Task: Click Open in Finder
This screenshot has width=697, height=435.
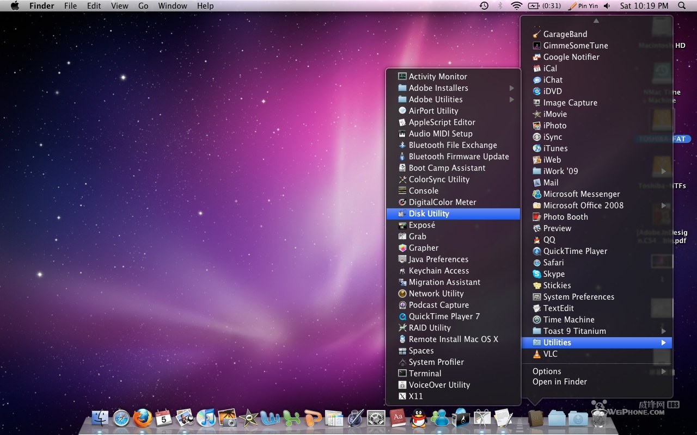Action: (x=559, y=382)
